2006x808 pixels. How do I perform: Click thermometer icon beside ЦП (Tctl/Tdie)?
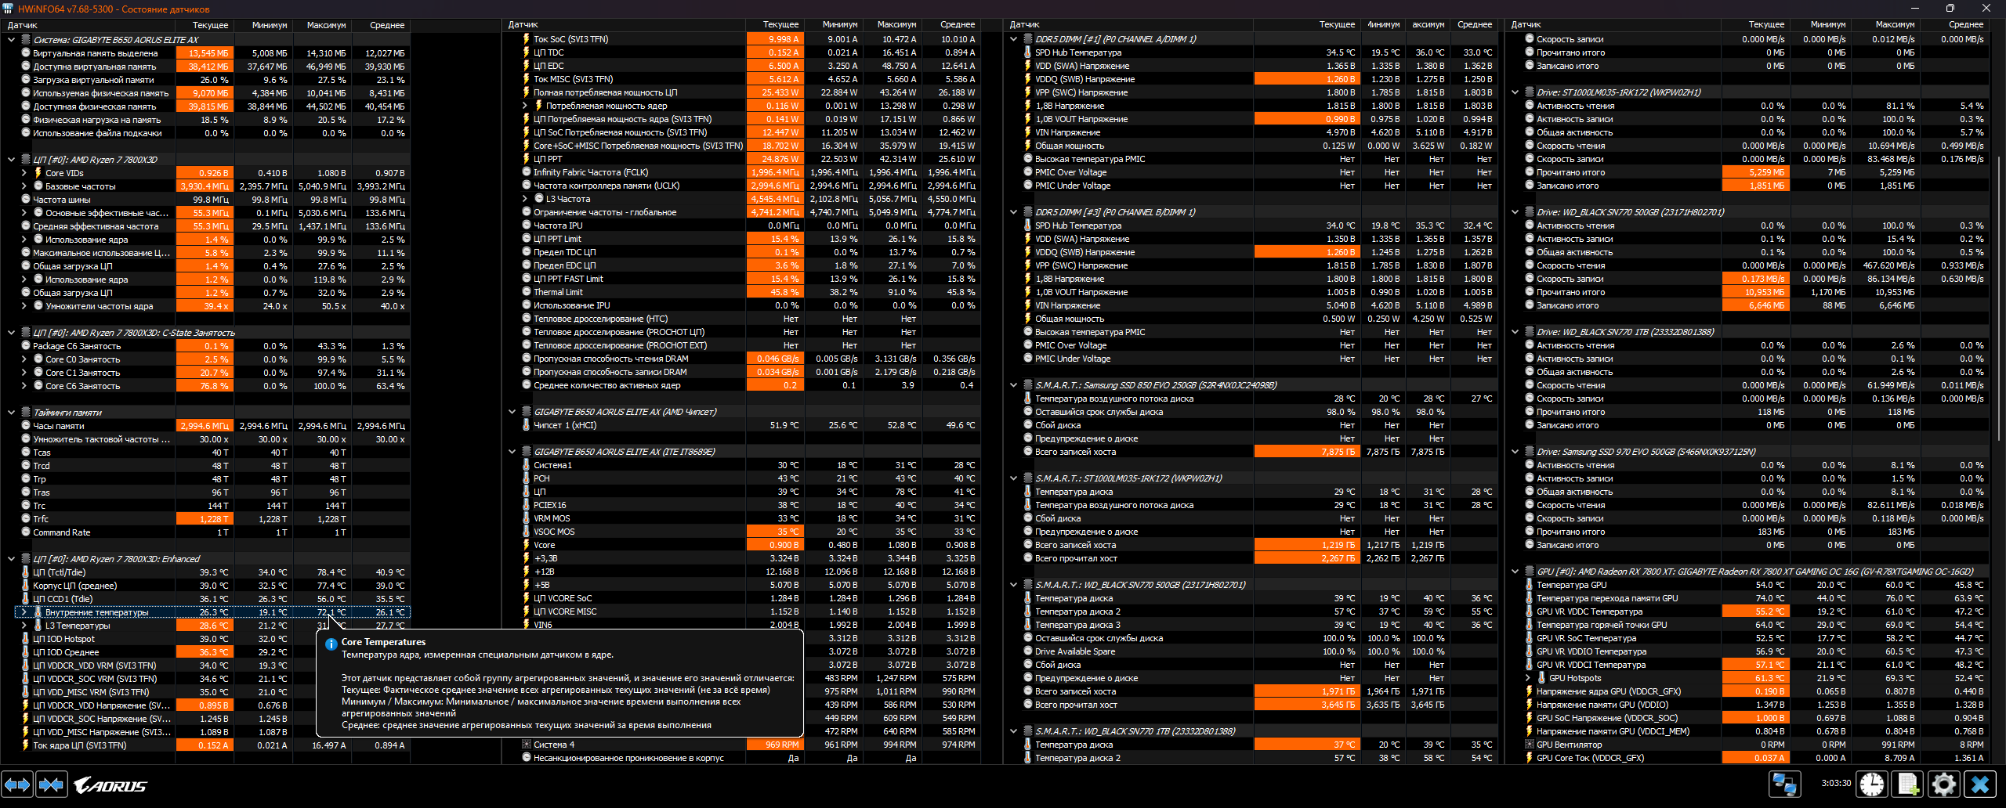(26, 572)
